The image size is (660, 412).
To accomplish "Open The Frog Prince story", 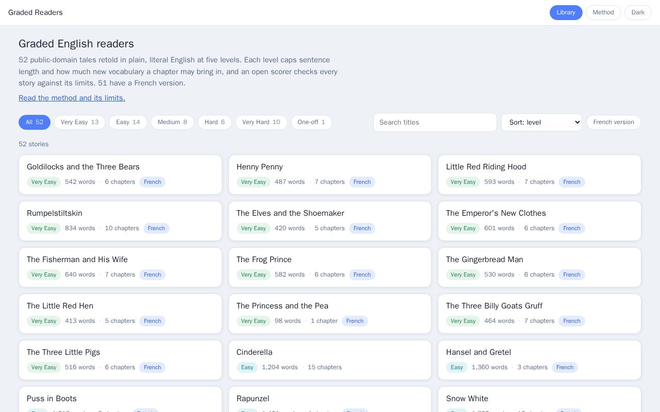I will [330, 267].
